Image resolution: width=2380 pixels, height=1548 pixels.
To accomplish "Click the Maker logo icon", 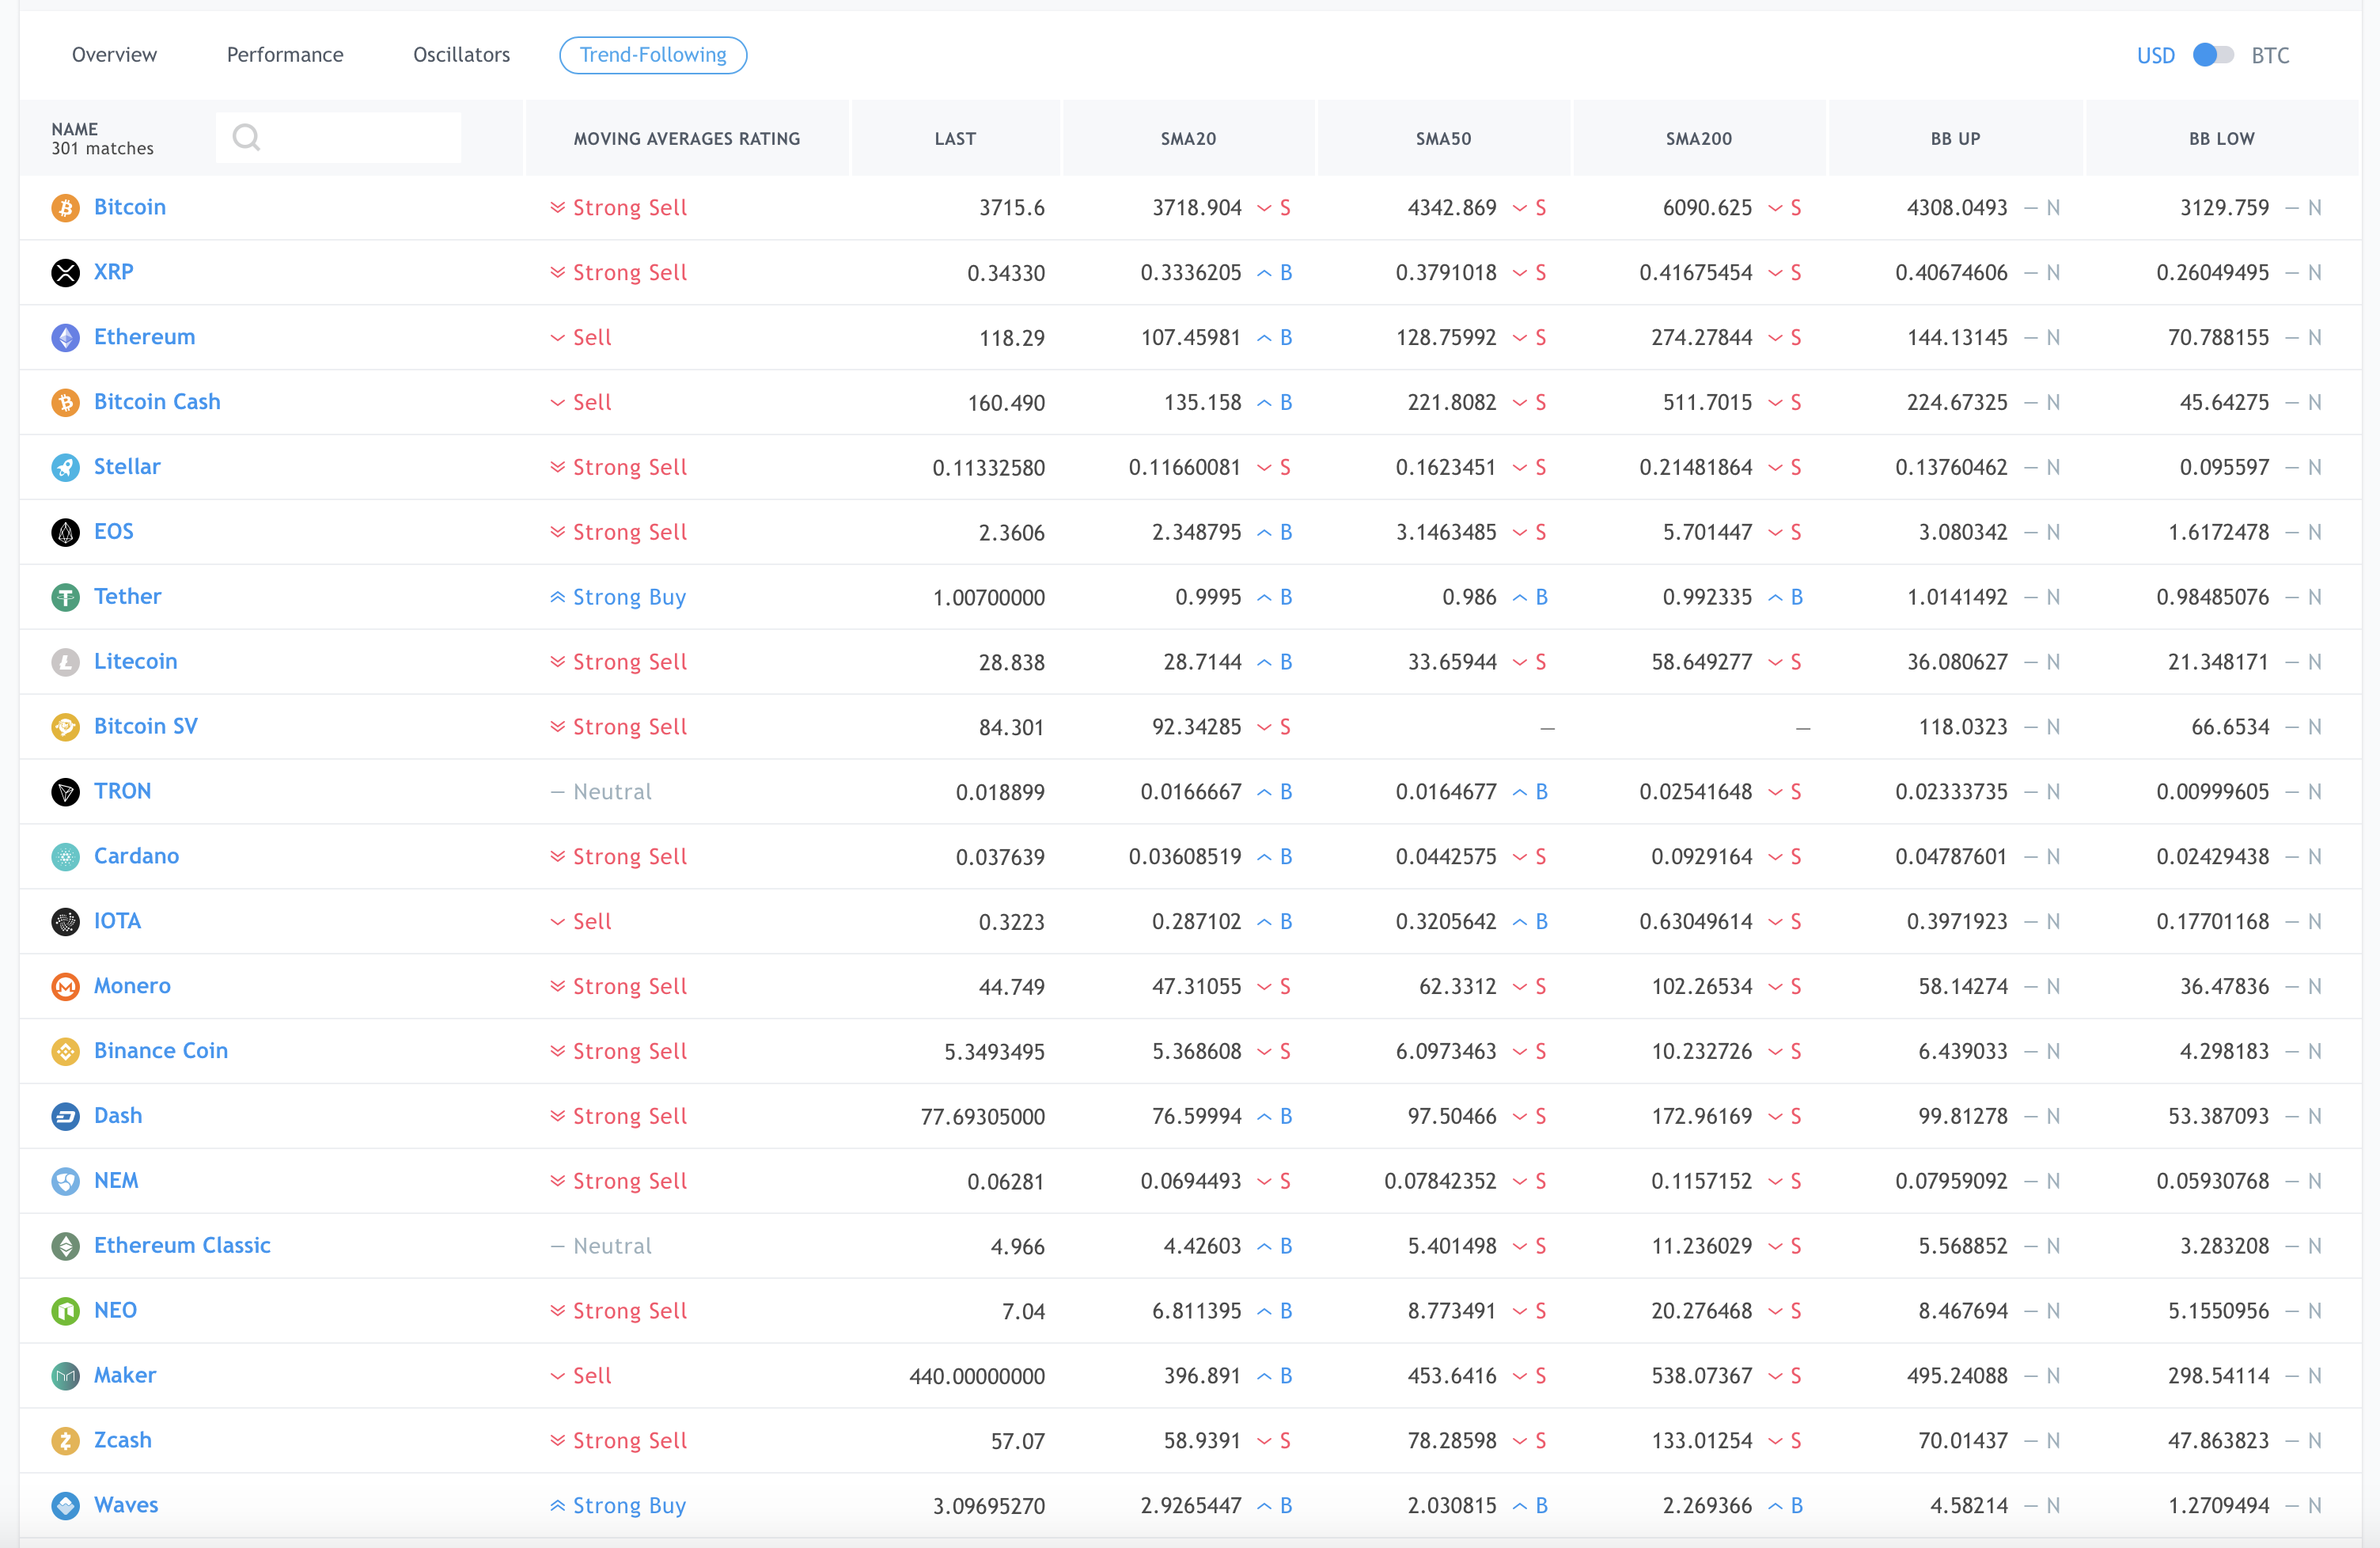I will (65, 1377).
